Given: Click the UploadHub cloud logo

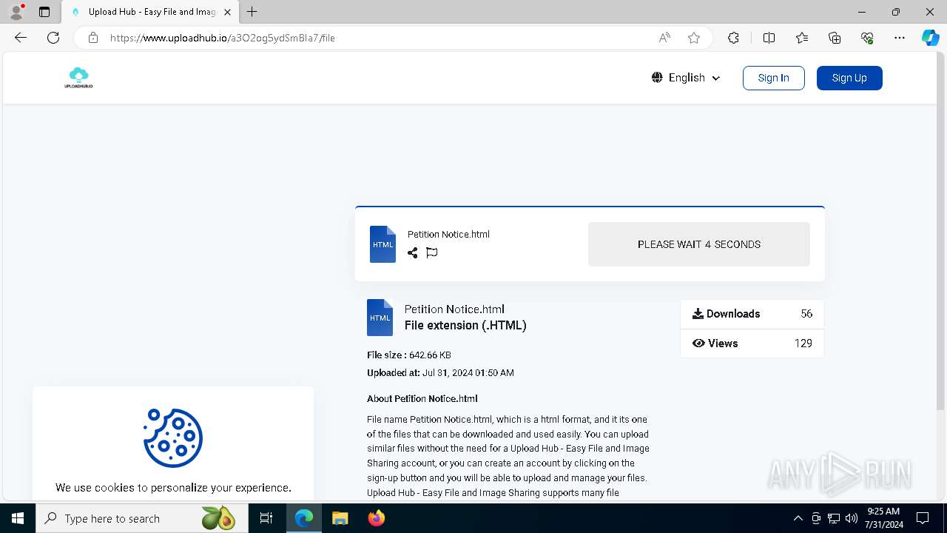Looking at the screenshot, I should pos(78,78).
